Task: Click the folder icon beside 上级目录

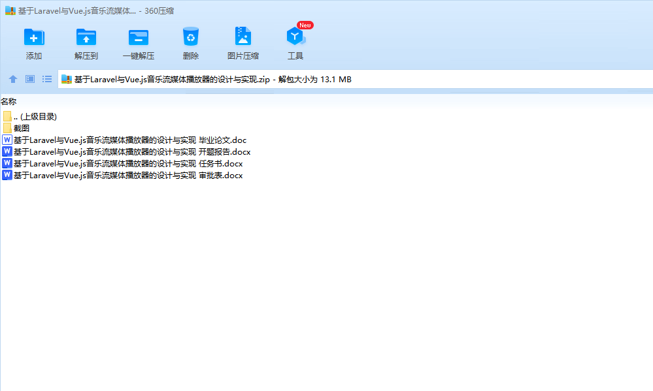Action: 7,116
